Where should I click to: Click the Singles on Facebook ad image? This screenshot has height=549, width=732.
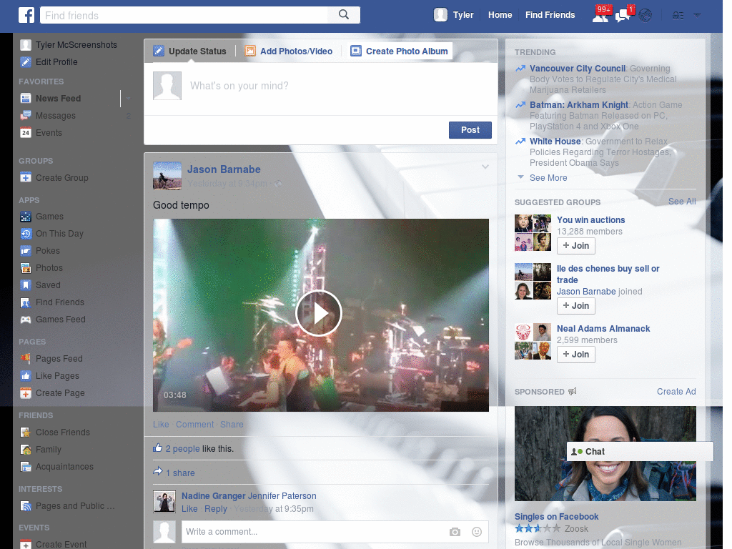click(x=605, y=453)
